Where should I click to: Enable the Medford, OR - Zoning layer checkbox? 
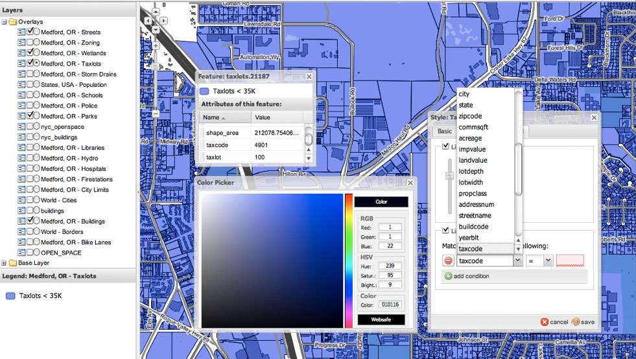(29, 43)
